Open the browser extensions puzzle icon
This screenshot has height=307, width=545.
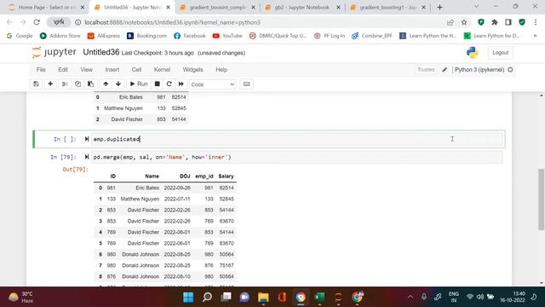pyautogui.click(x=495, y=22)
